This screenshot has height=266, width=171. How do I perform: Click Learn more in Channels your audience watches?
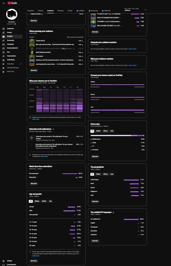click(x=132, y=49)
